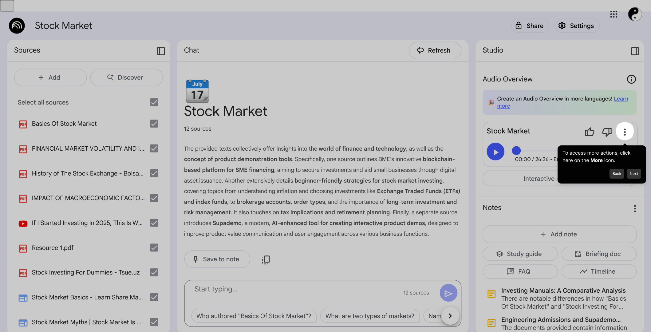Uncheck the FINANCIAL MARKET VOLATILITY source

click(154, 148)
